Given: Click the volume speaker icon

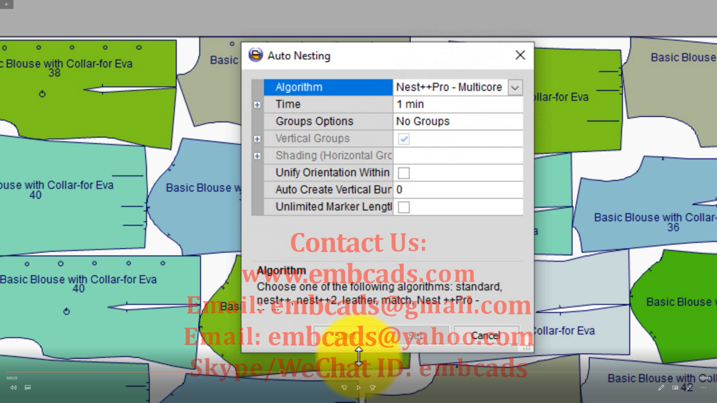Looking at the screenshot, I should pos(14,388).
